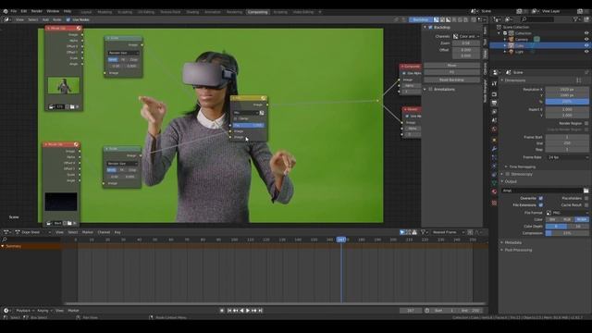Click the output path folder browse icon
592x333 pixels.
click(586, 191)
